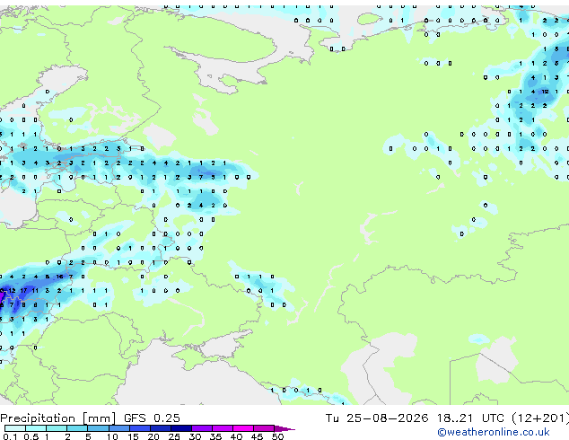The height and width of the screenshot is (440, 569).
Task: Select the 2–5 mm legend color swatch
Action: click(77, 428)
